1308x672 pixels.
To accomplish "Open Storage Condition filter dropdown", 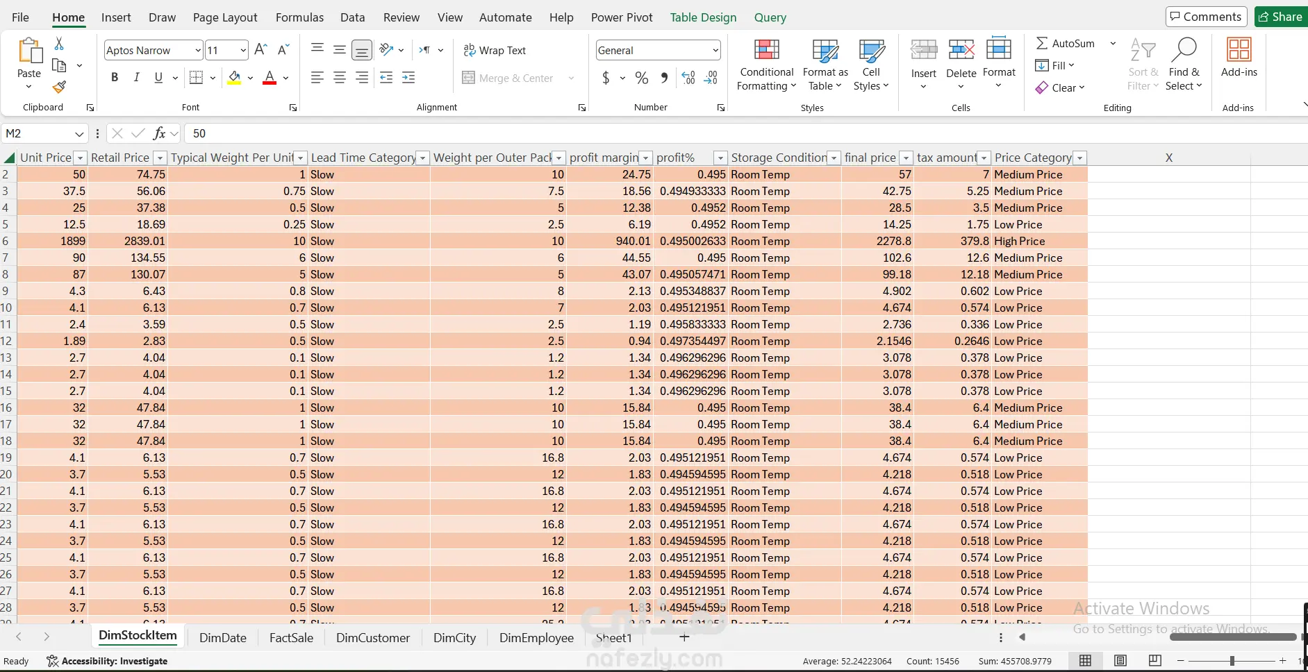I will [x=834, y=158].
